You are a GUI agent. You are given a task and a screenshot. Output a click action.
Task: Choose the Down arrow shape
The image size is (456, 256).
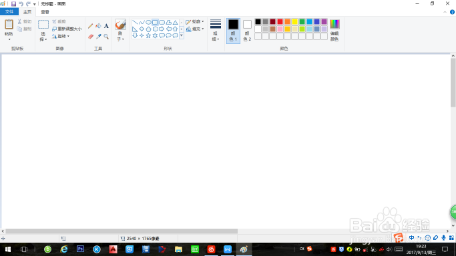coord(135,35)
